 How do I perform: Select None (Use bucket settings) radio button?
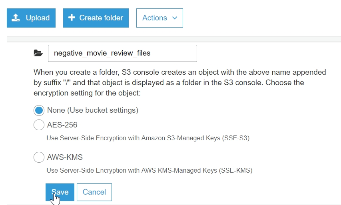coord(39,110)
